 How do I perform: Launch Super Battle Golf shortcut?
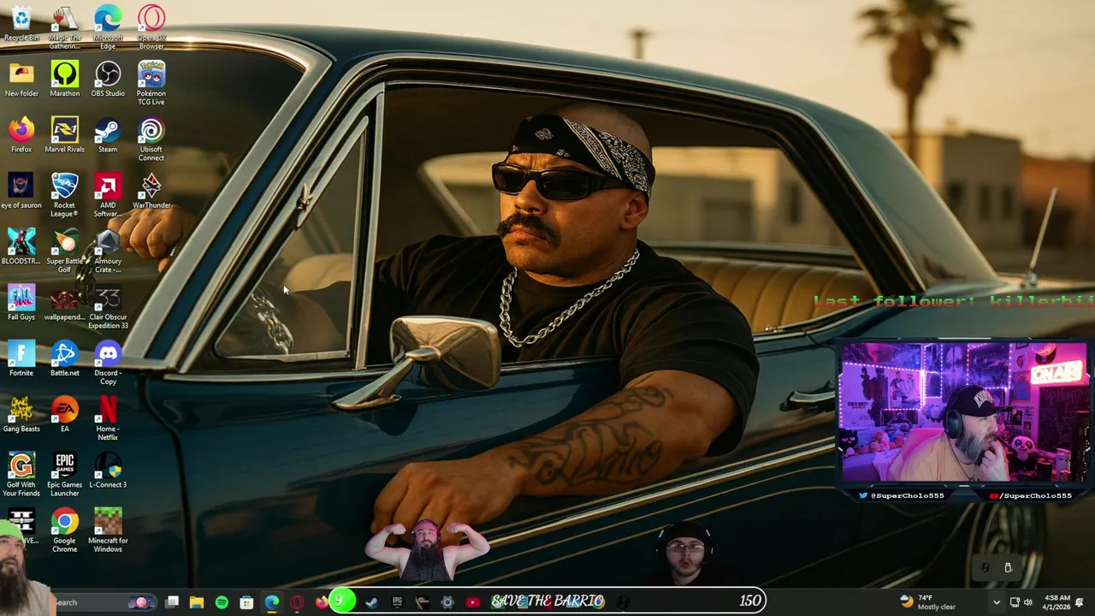point(64,250)
